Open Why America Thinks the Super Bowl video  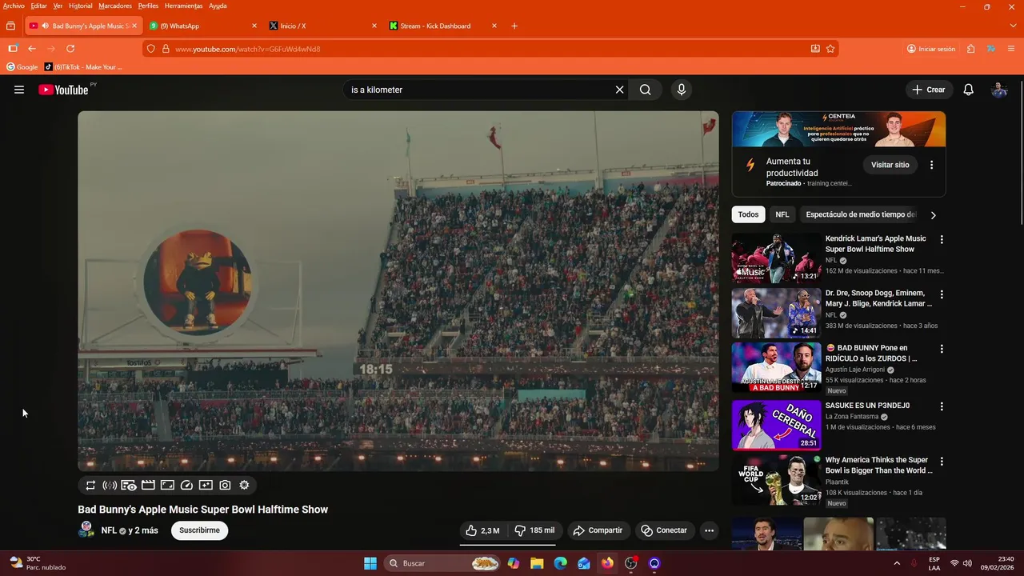click(x=776, y=480)
